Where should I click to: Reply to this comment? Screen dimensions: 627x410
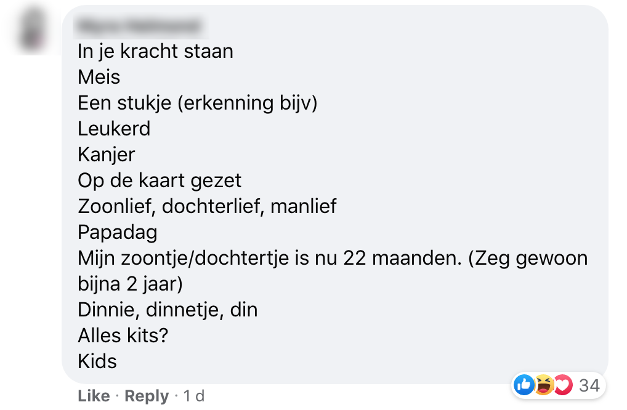click(147, 396)
